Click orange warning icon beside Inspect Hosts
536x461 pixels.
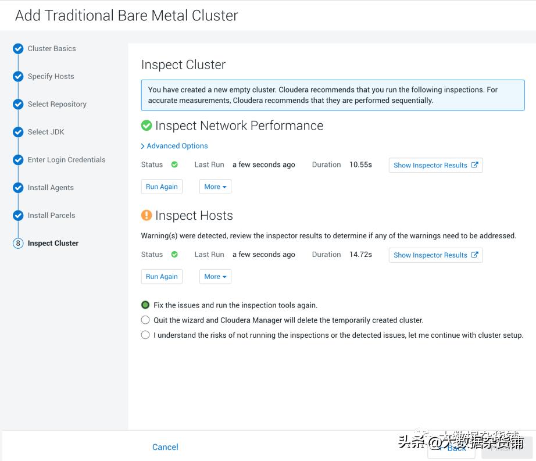click(x=146, y=216)
